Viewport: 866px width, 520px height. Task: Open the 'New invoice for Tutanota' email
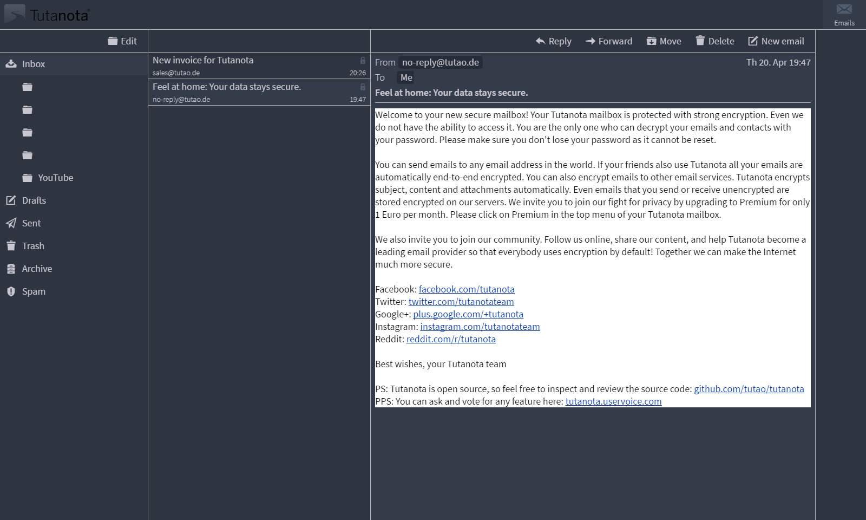coord(259,66)
